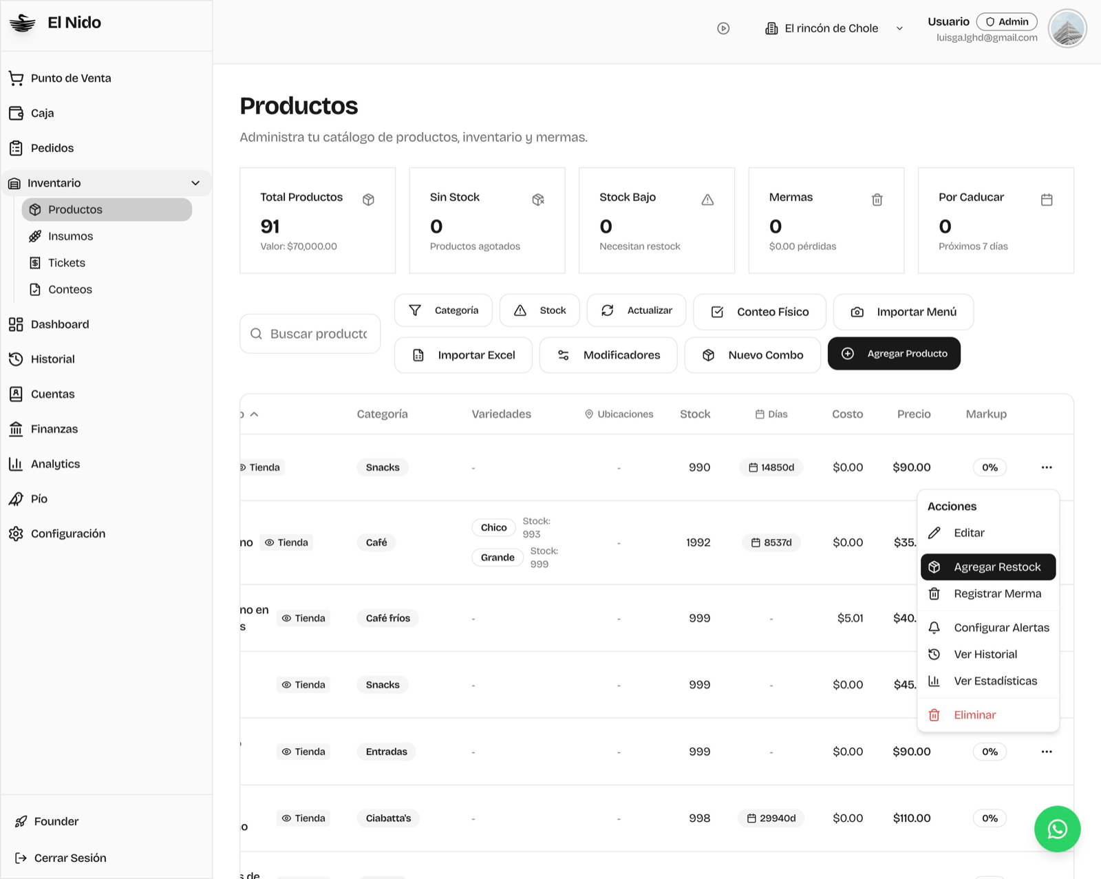Start a Conteo Físico

coord(760,312)
